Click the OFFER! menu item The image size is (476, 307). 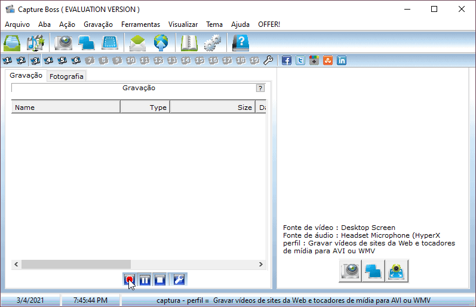269,24
